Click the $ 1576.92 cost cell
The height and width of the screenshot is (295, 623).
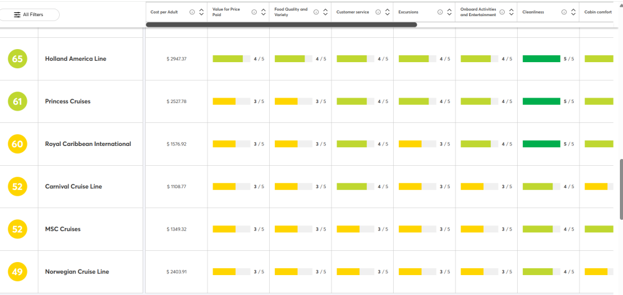176,144
